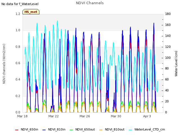Click the 1.0 left axis tick label
This screenshot has height=135, width=180.
click(18, 30)
